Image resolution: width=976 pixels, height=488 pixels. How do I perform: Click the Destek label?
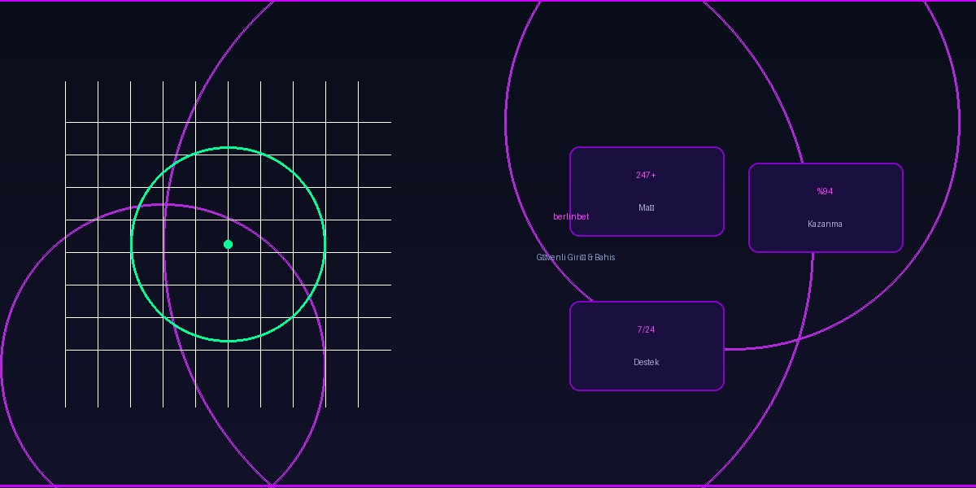[647, 362]
